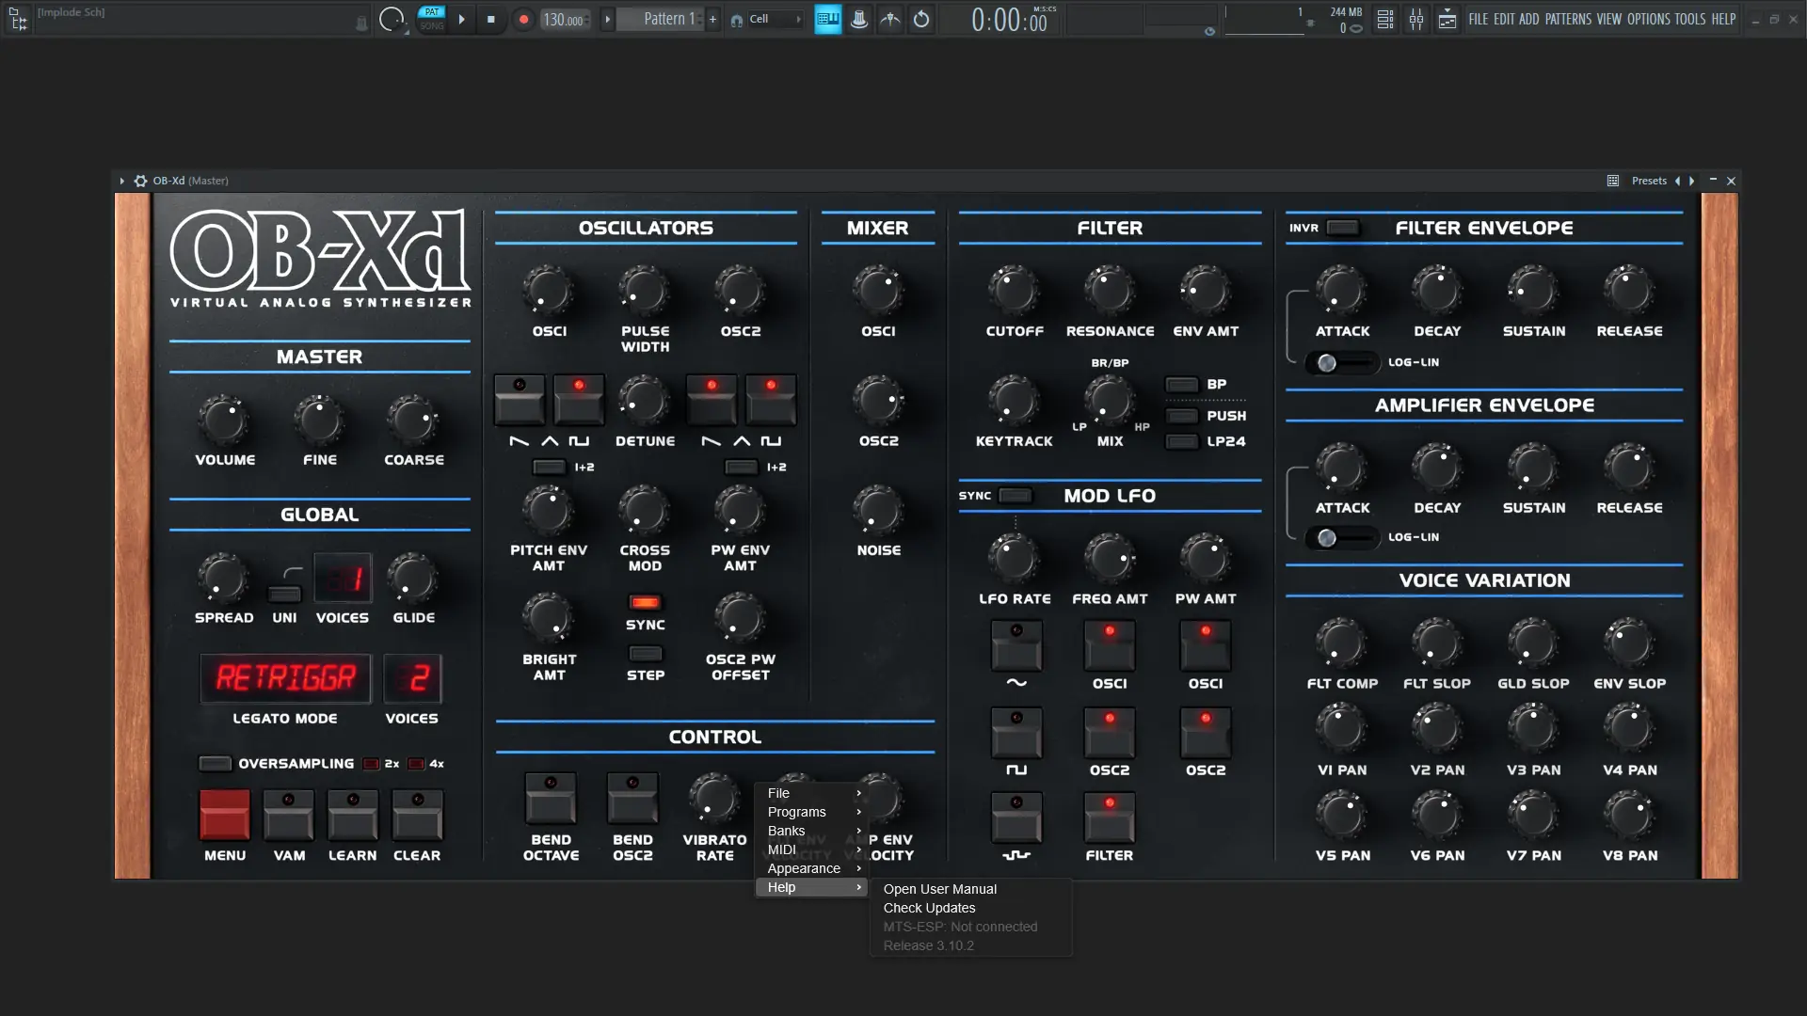The image size is (1807, 1016).
Task: Open the mixer window icon
Action: pyautogui.click(x=1415, y=19)
